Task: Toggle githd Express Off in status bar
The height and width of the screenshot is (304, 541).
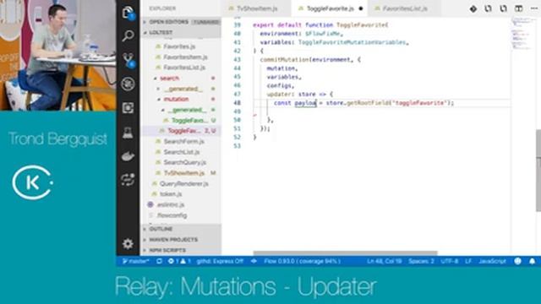Action: [x=220, y=261]
